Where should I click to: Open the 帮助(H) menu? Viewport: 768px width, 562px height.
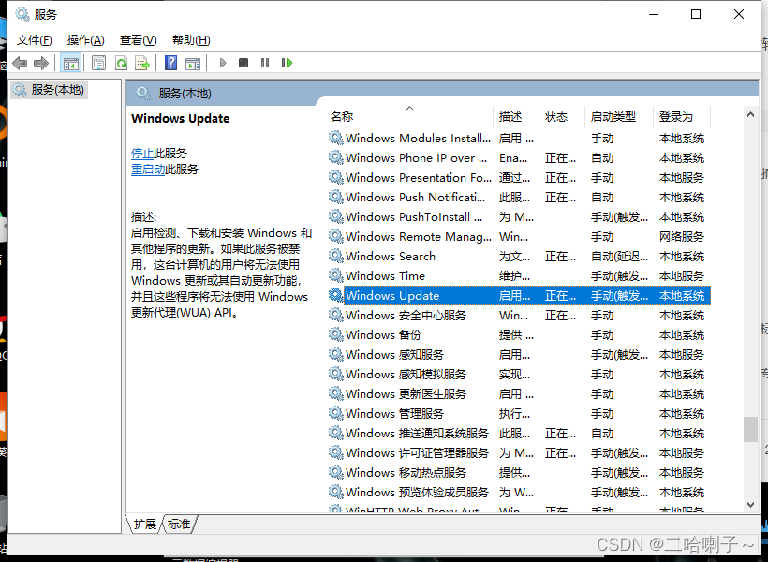click(x=191, y=40)
